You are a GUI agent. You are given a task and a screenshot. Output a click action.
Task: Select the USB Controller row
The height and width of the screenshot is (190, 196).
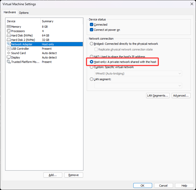pos(44,48)
